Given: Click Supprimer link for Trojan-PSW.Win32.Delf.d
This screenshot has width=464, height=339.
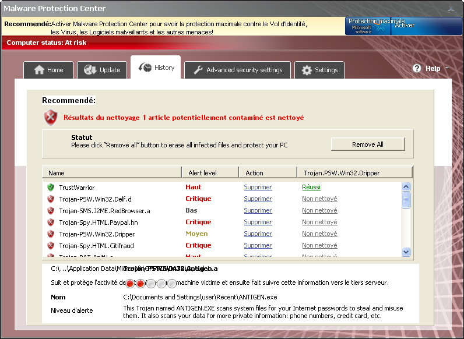Looking at the screenshot, I should (258, 199).
